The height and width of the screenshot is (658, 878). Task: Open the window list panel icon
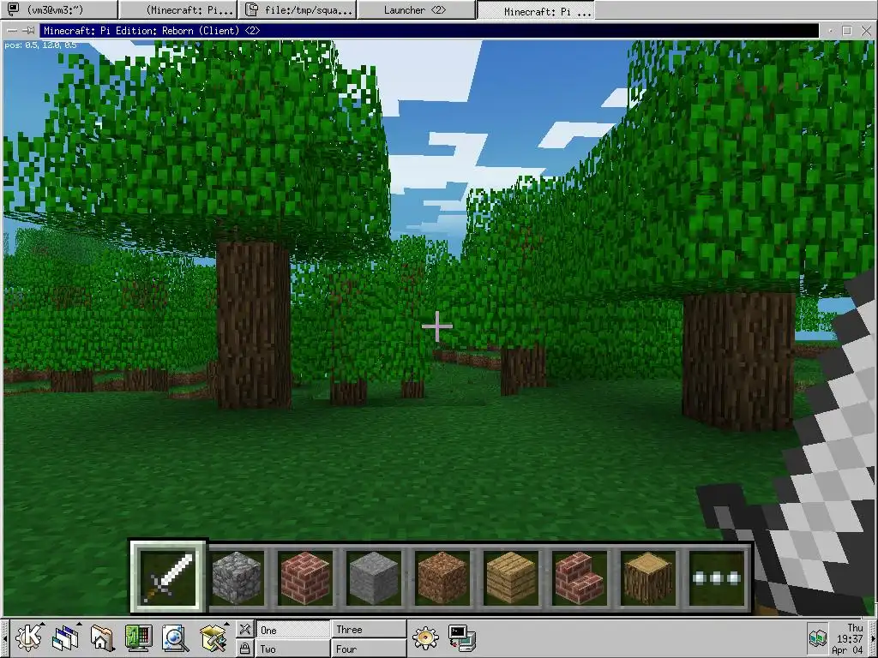[x=65, y=637]
